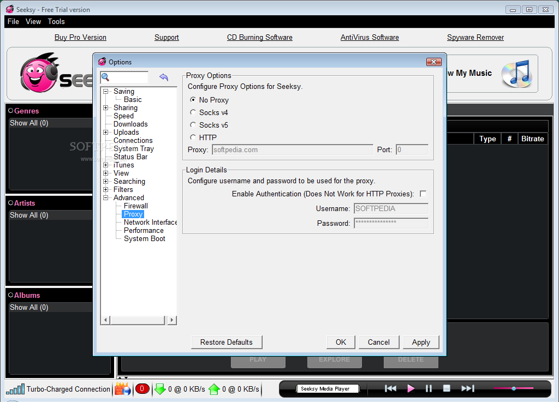Image resolution: width=559 pixels, height=402 pixels.
Task: Click the Type column header
Action: point(487,139)
